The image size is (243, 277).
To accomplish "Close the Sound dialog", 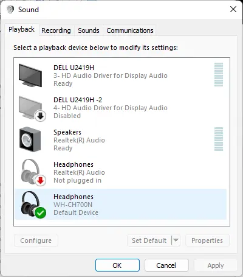I will pos(233,9).
